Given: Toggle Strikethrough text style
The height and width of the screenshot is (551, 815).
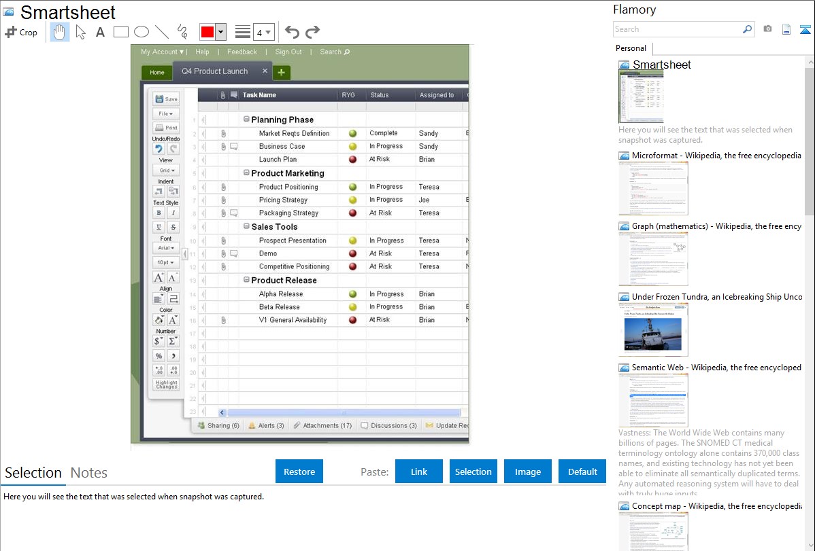Looking at the screenshot, I should tap(173, 227).
